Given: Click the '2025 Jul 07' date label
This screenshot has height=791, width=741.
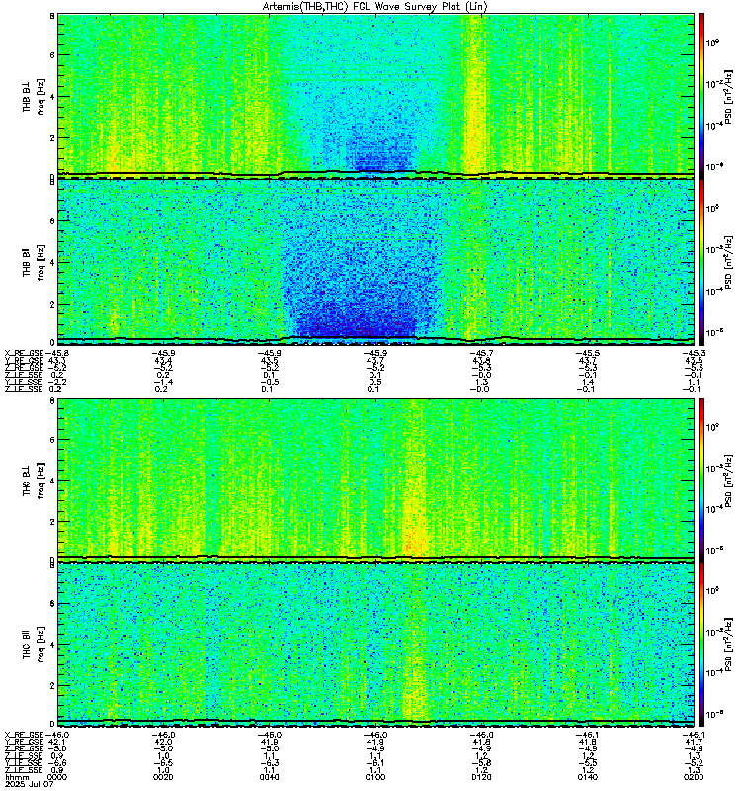Looking at the screenshot, I should tap(29, 784).
